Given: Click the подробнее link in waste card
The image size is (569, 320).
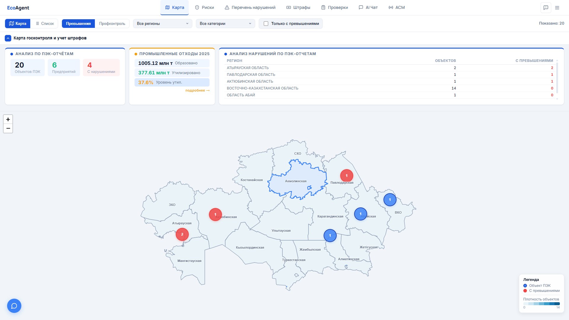Looking at the screenshot, I should [197, 90].
